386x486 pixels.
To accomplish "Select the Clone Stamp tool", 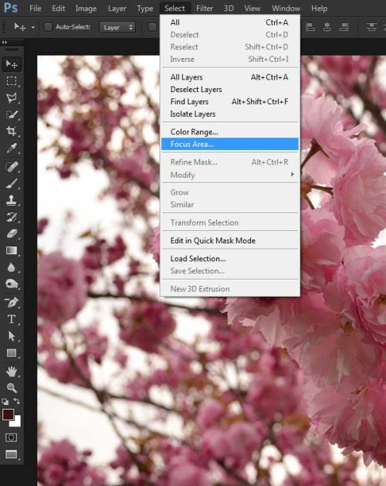I will point(12,200).
